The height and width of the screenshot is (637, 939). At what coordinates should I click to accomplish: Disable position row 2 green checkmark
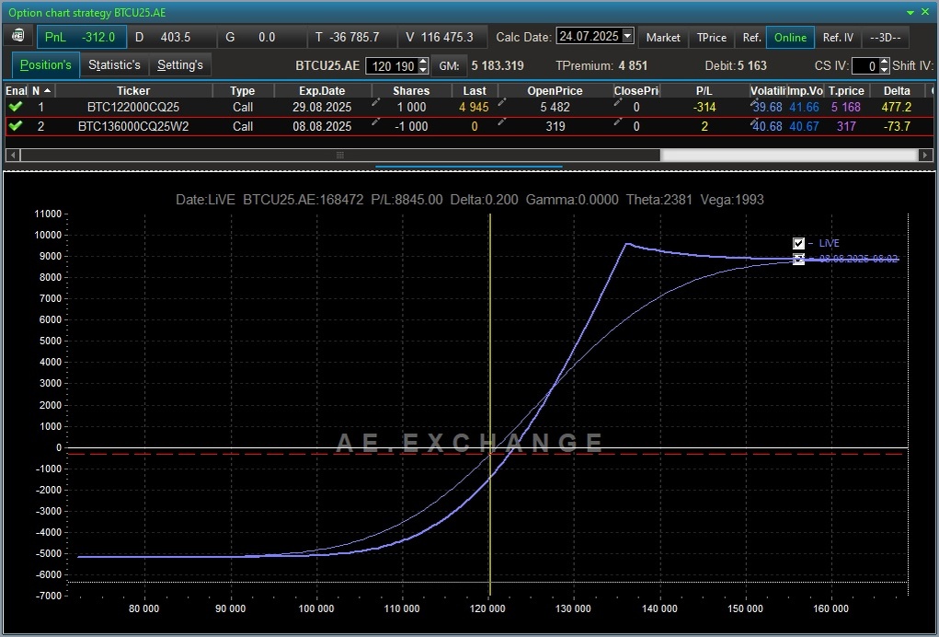pyautogui.click(x=16, y=126)
